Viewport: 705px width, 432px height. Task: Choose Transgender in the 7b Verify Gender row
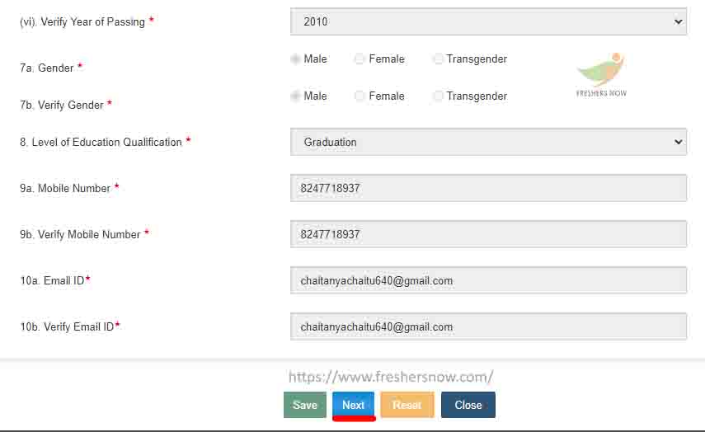click(438, 96)
